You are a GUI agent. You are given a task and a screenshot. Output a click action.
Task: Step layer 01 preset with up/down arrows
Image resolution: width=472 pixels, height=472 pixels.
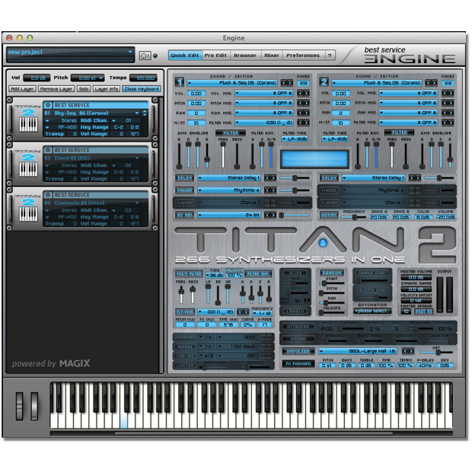[145, 113]
